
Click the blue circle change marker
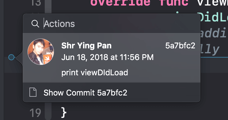pos(11,57)
